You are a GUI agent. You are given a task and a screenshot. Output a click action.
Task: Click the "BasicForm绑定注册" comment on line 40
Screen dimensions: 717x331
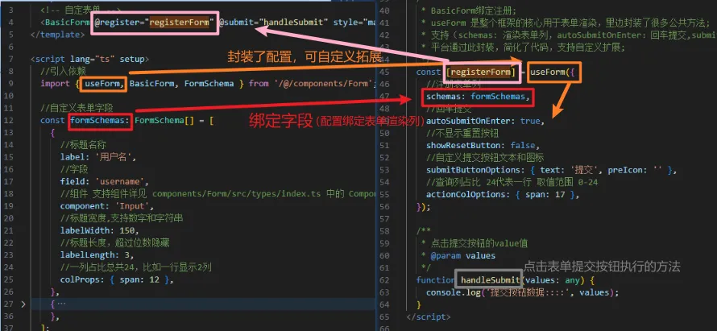[x=473, y=10]
